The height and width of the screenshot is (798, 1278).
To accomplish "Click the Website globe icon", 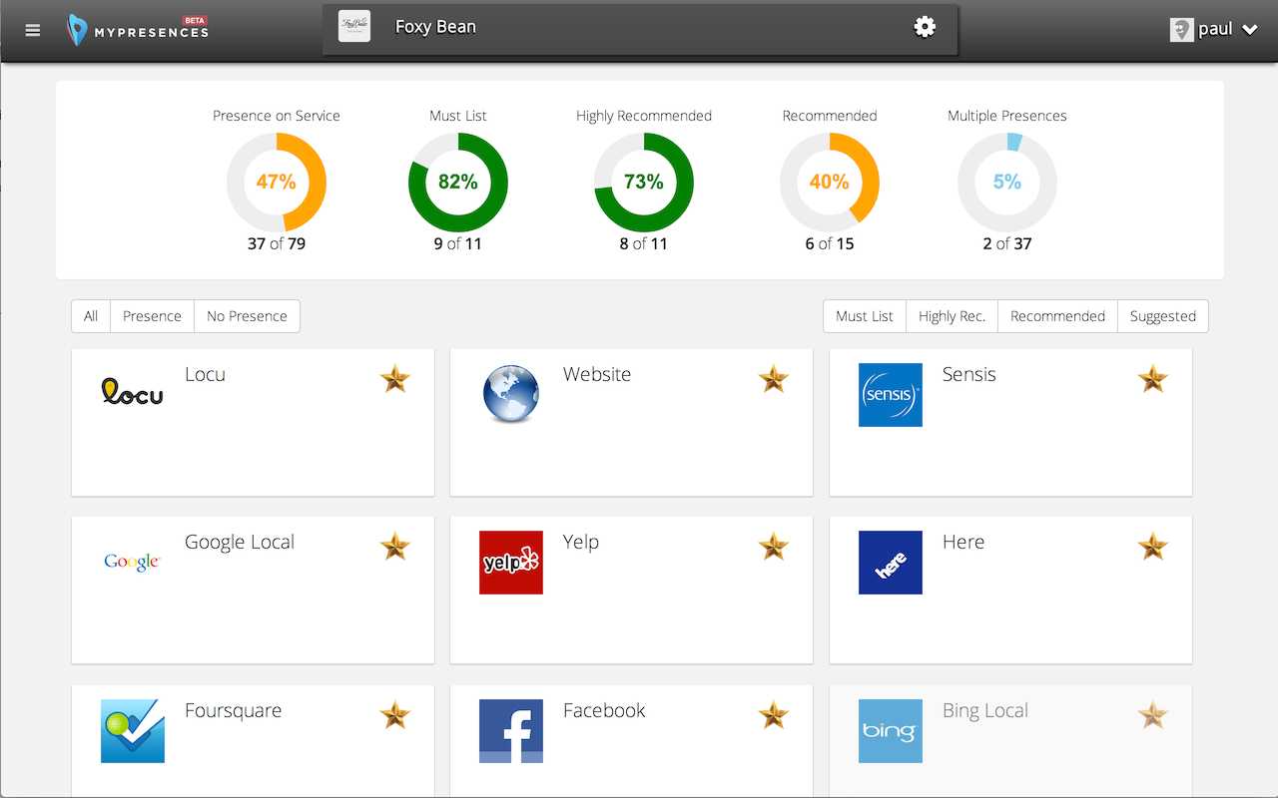I will coord(511,394).
